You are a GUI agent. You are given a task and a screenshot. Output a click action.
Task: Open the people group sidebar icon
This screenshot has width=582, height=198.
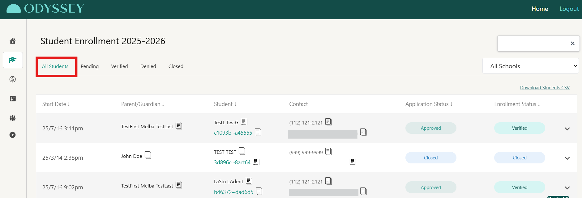pyautogui.click(x=13, y=118)
